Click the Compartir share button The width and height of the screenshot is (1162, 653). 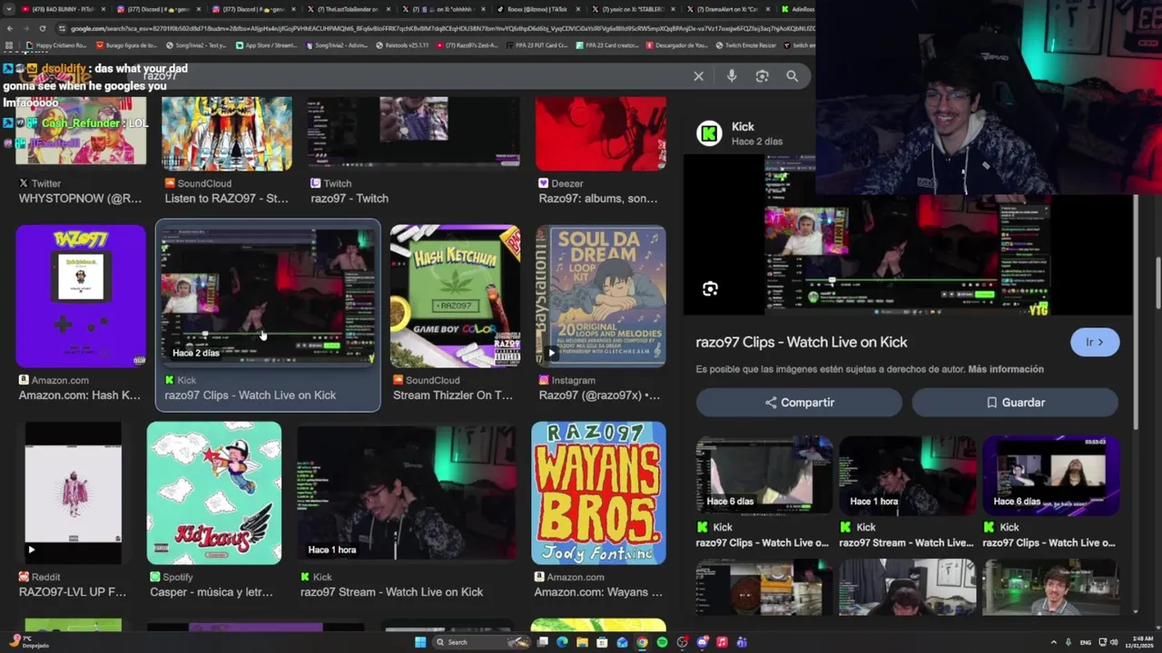(x=799, y=403)
